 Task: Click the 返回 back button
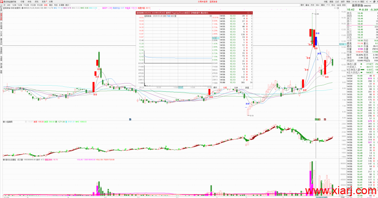[344, 5]
